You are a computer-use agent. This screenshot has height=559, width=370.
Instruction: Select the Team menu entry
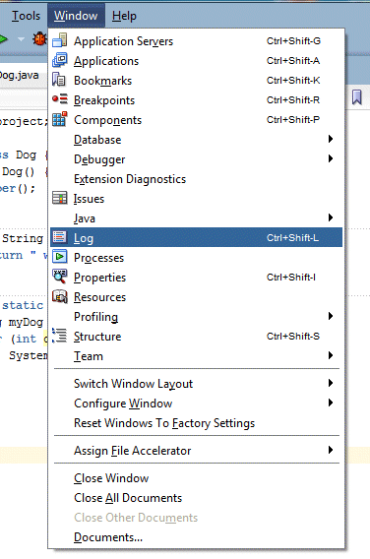pyautogui.click(x=196, y=356)
